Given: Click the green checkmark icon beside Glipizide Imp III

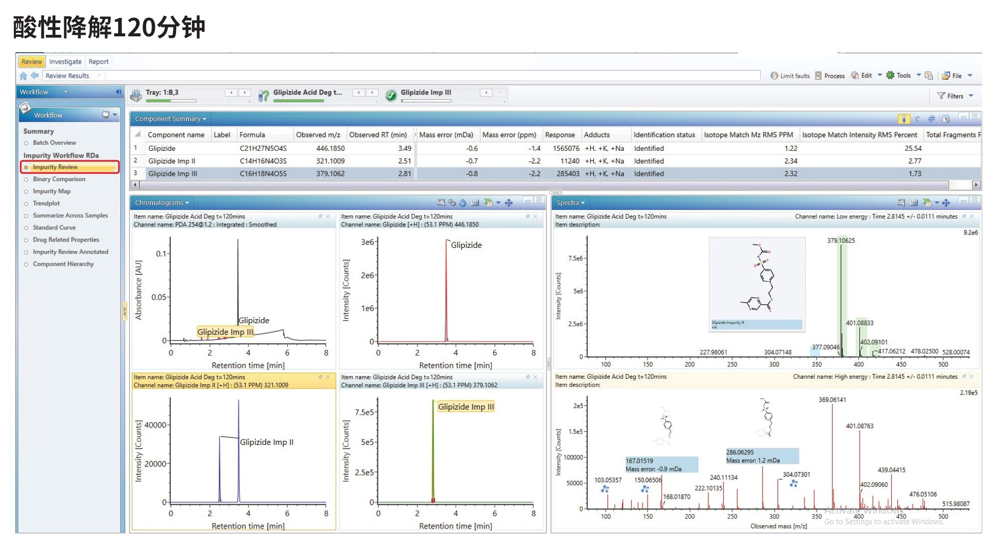Looking at the screenshot, I should click(x=391, y=95).
